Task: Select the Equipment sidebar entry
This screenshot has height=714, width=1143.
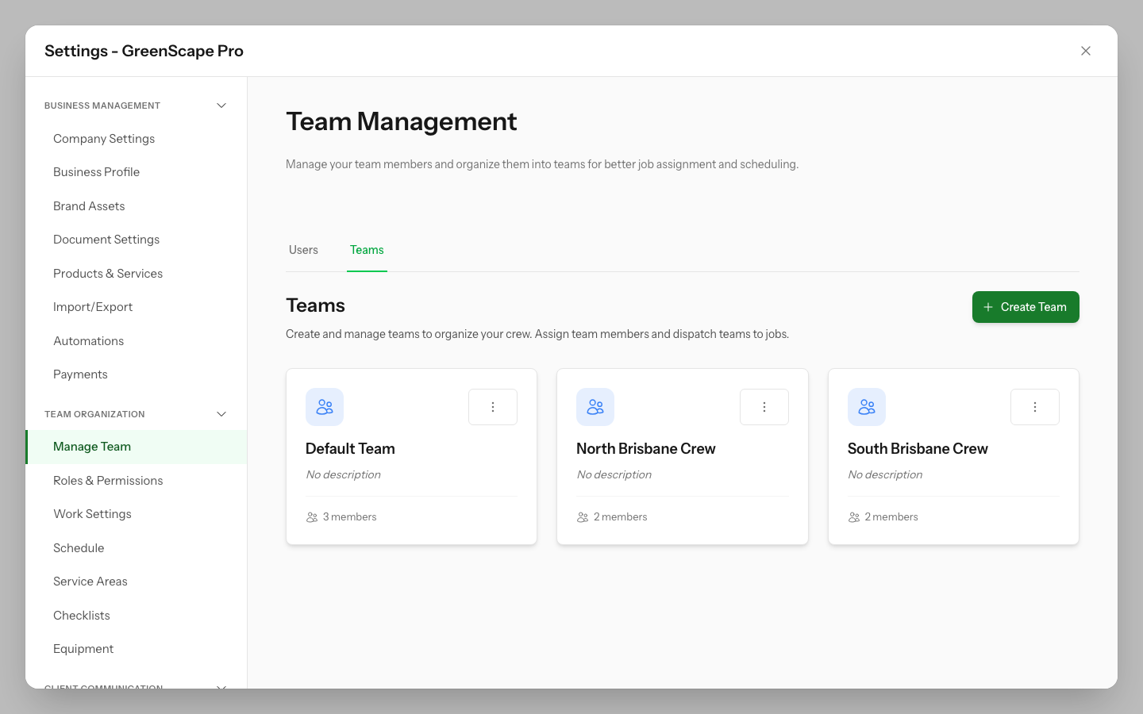Action: pos(83,648)
